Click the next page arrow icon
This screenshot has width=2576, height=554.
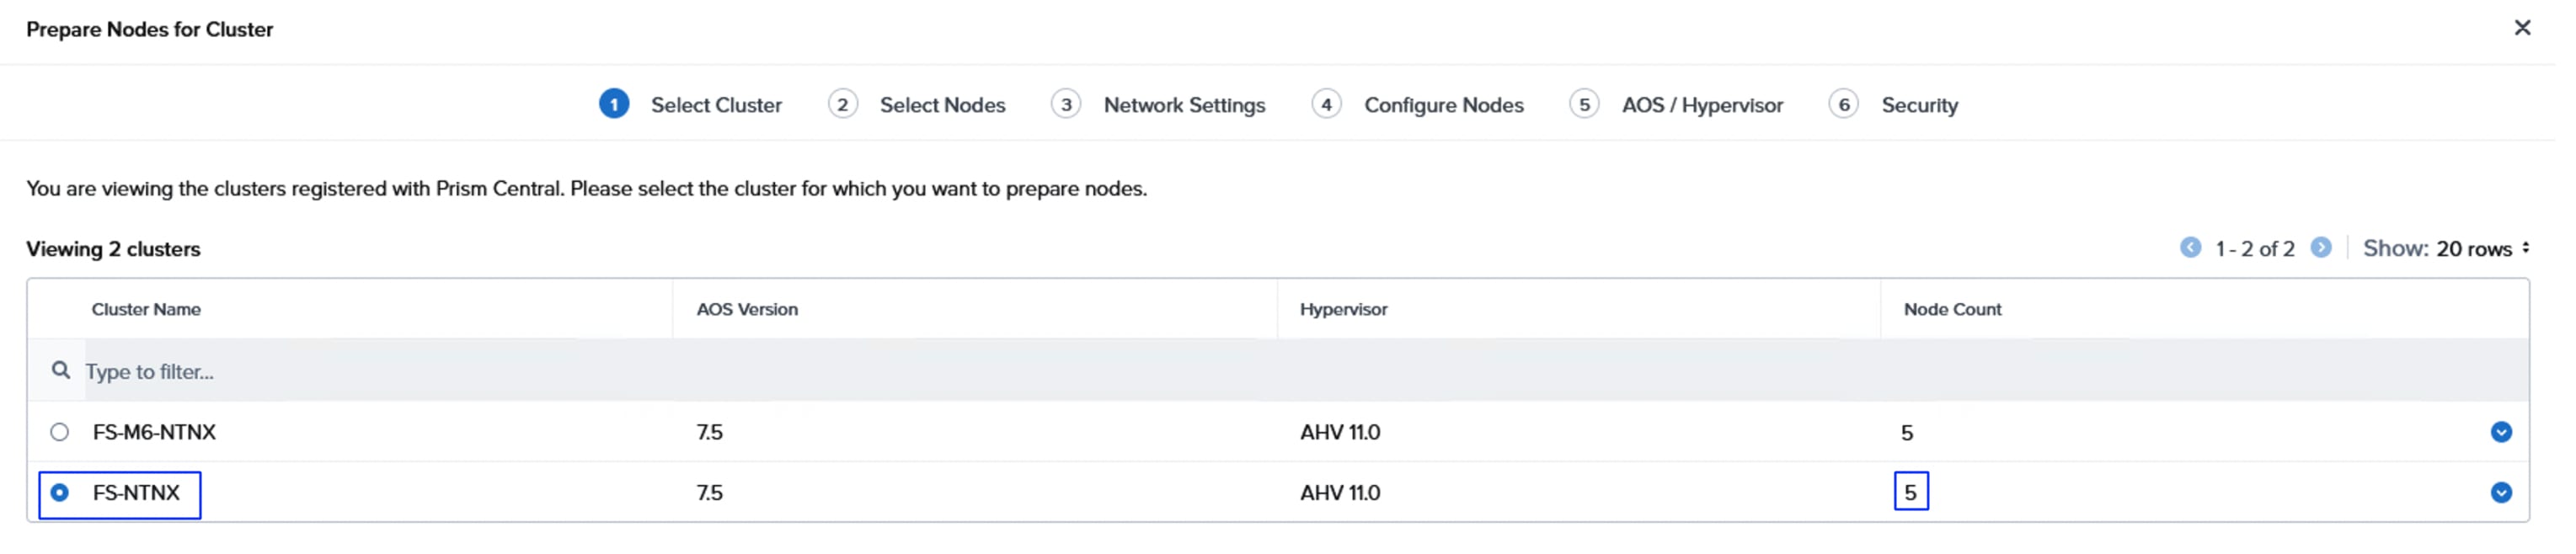2321,248
